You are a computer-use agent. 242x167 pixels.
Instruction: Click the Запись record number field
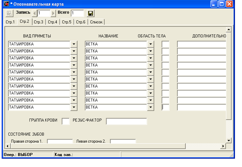(44, 13)
